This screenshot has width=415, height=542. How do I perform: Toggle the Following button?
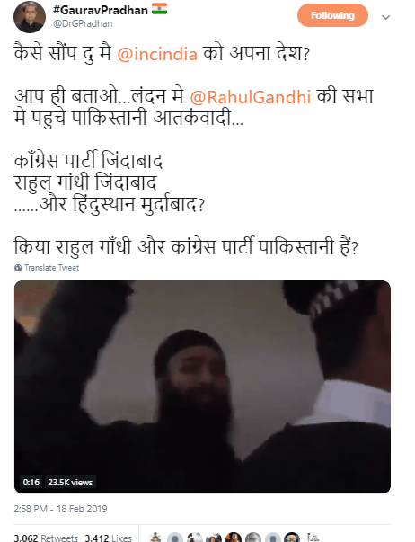[332, 15]
